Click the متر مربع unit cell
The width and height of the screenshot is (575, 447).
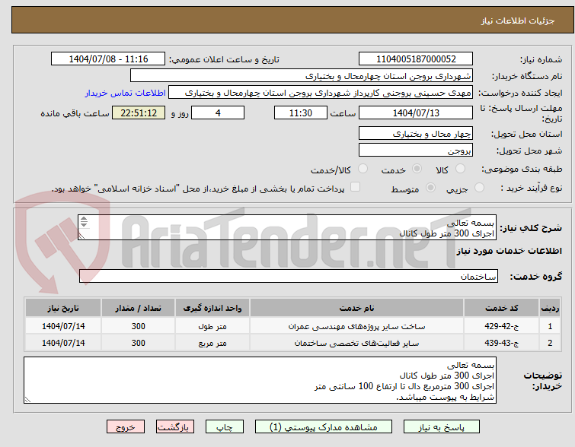click(212, 343)
